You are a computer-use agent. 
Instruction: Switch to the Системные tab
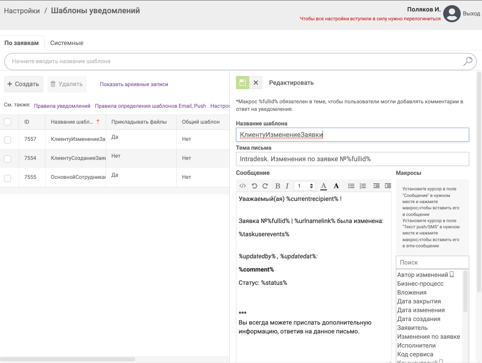pyautogui.click(x=67, y=43)
